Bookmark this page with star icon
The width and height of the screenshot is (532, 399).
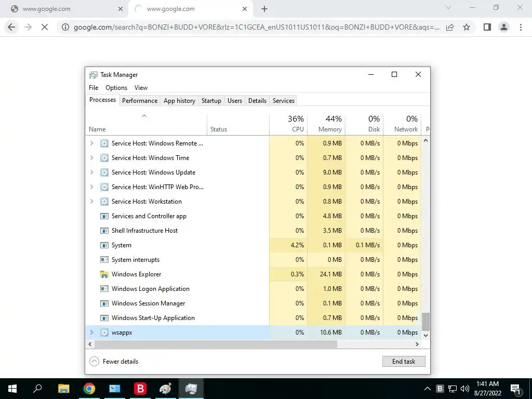(467, 27)
